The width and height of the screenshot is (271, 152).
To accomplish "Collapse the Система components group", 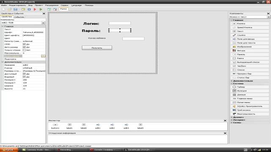I will (x=232, y=84).
